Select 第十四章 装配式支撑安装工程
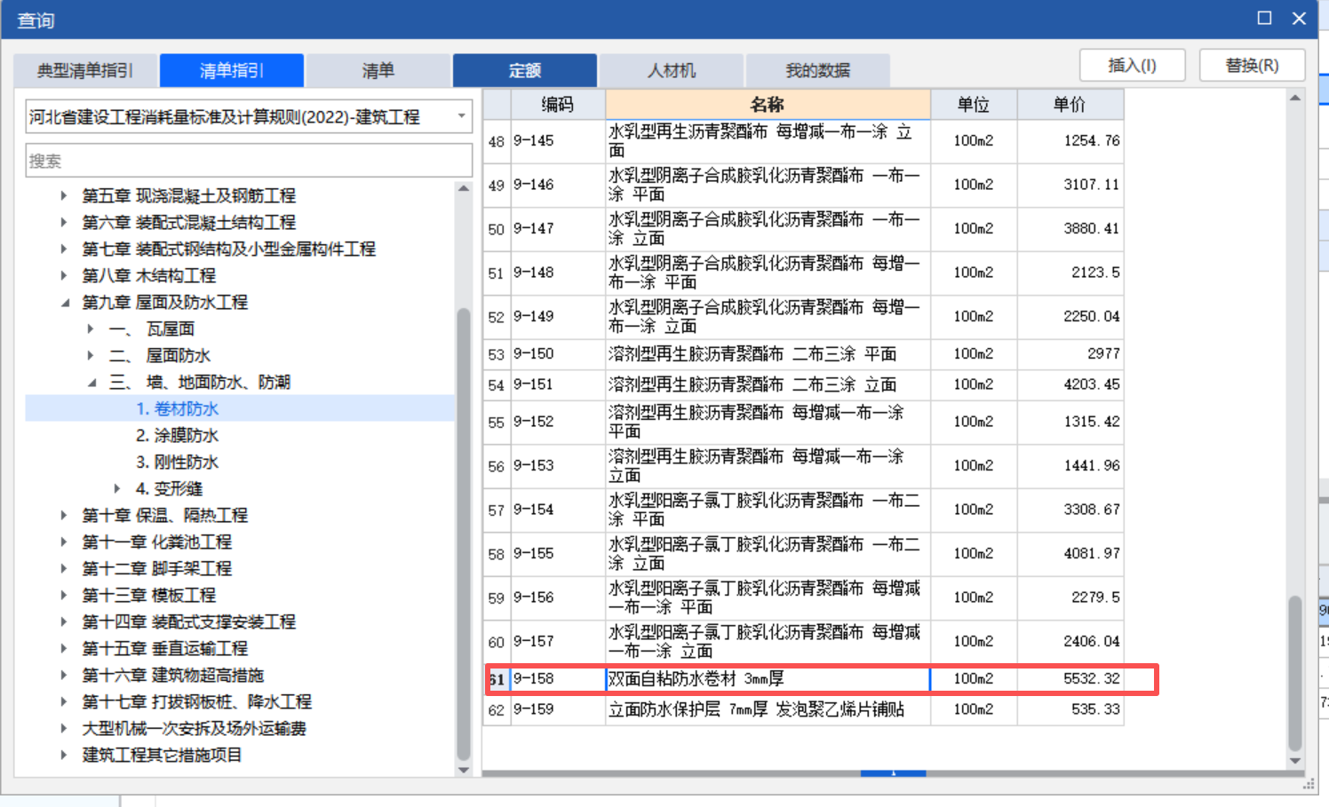This screenshot has height=807, width=1329. pyautogui.click(x=188, y=621)
